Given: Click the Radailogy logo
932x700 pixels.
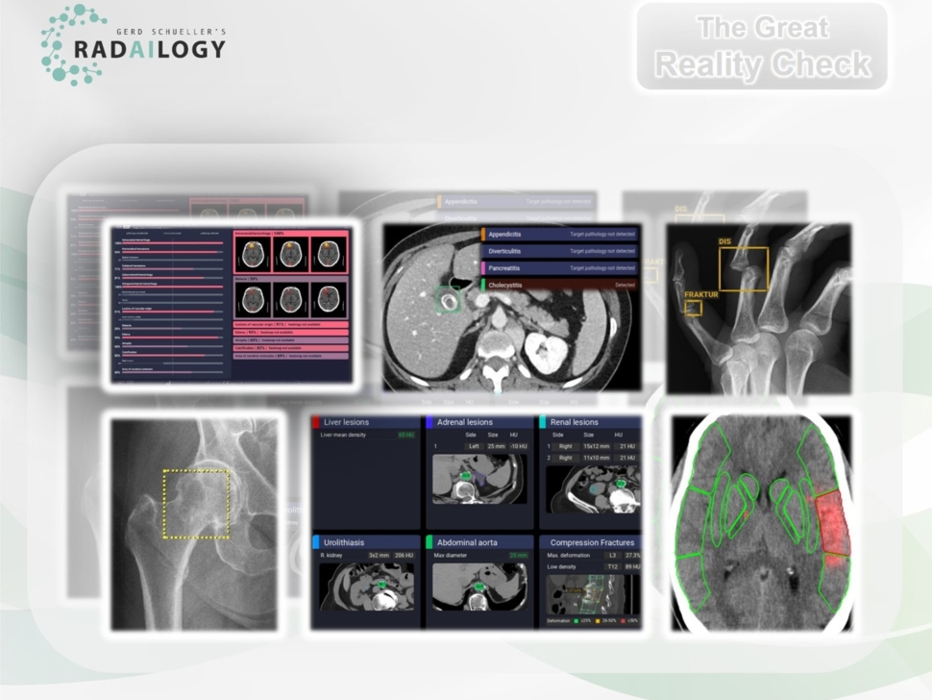Looking at the screenshot, I should coord(133,44).
